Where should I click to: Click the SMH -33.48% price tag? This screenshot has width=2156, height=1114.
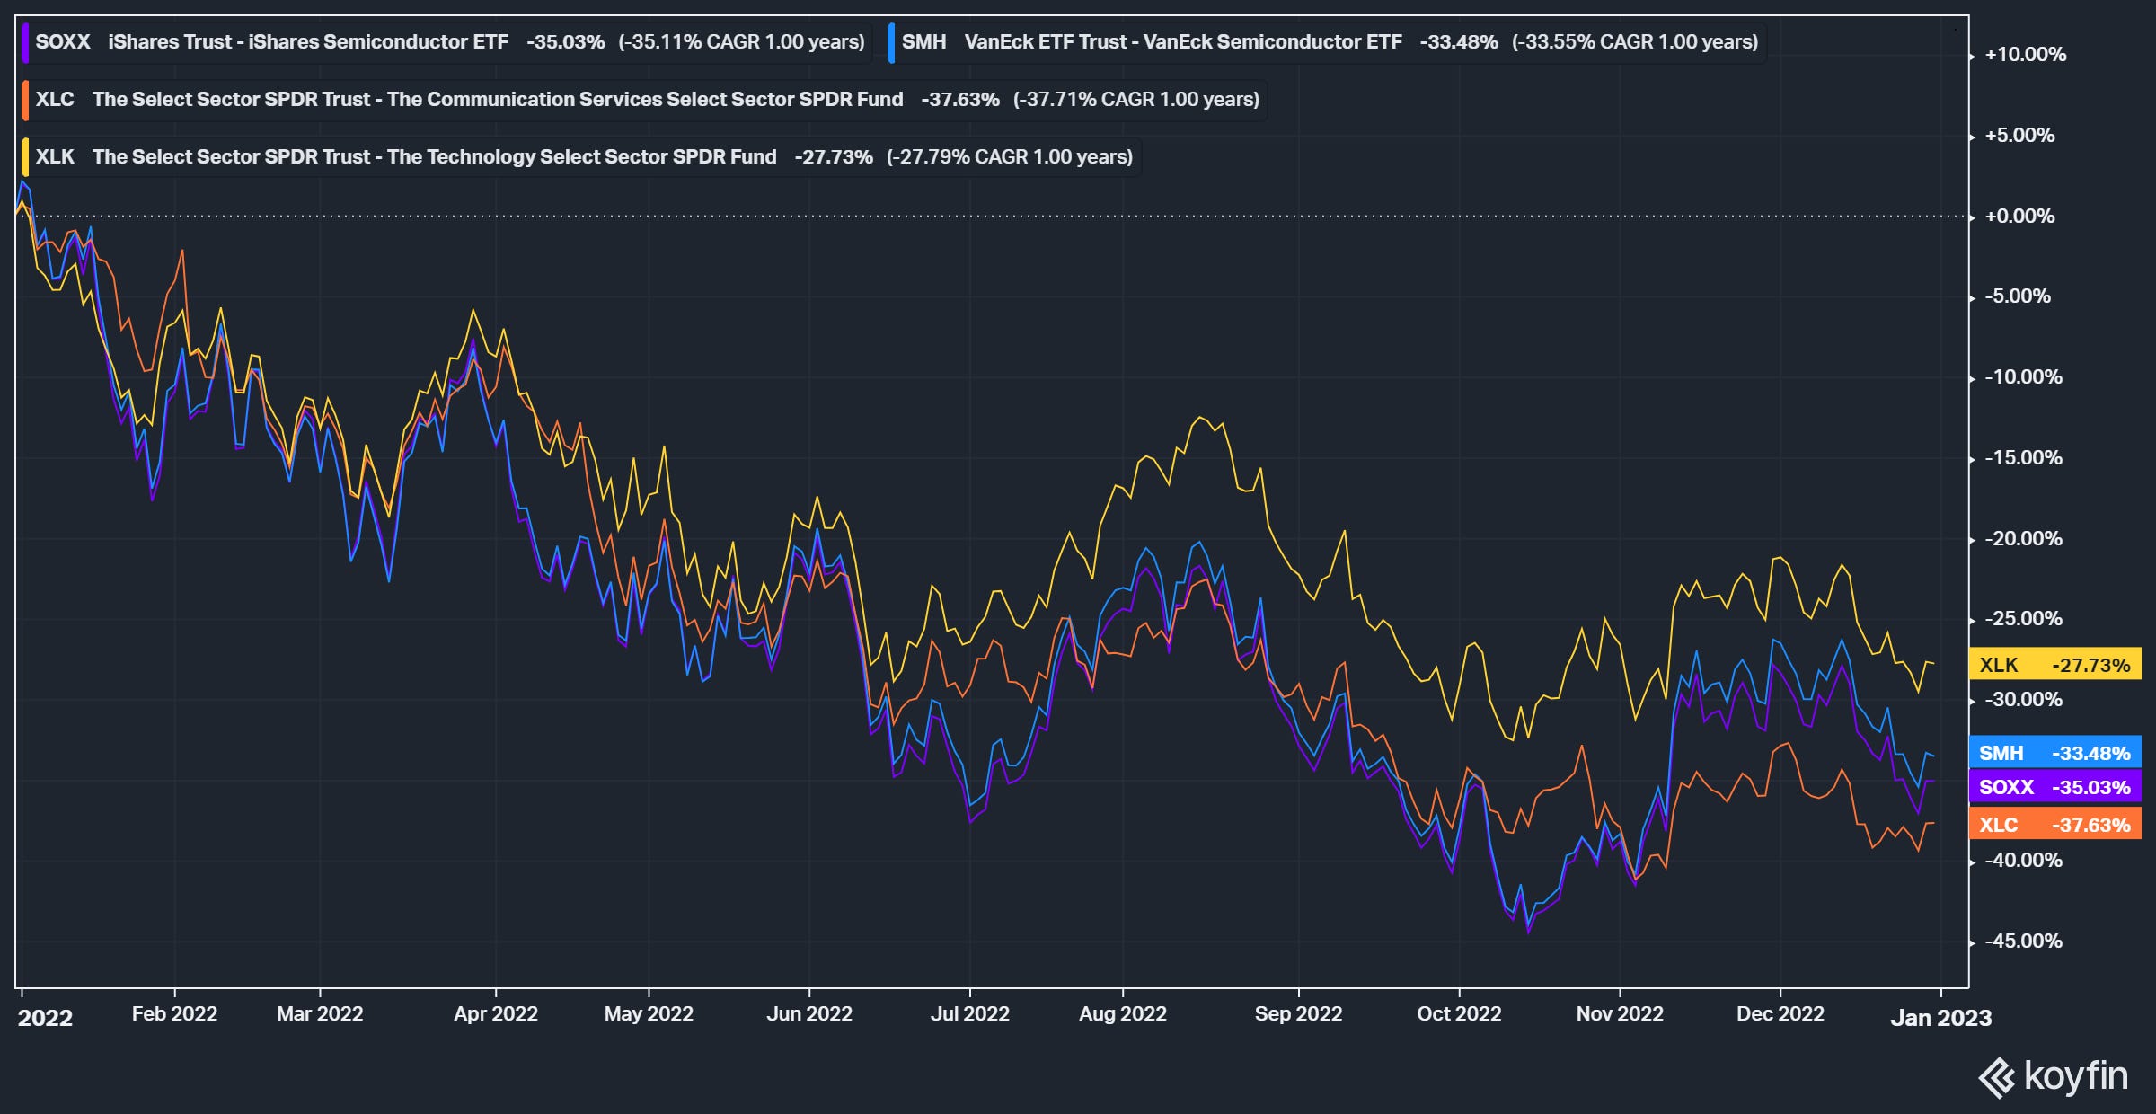[2054, 753]
